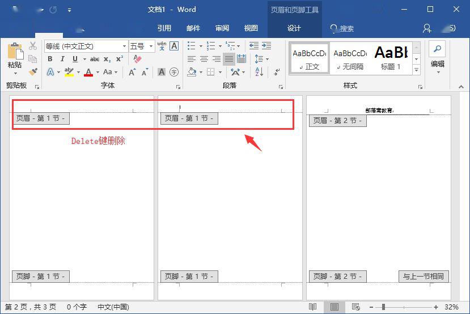
Task: Toggle justified paragraph alignment
Action: [x=228, y=59]
